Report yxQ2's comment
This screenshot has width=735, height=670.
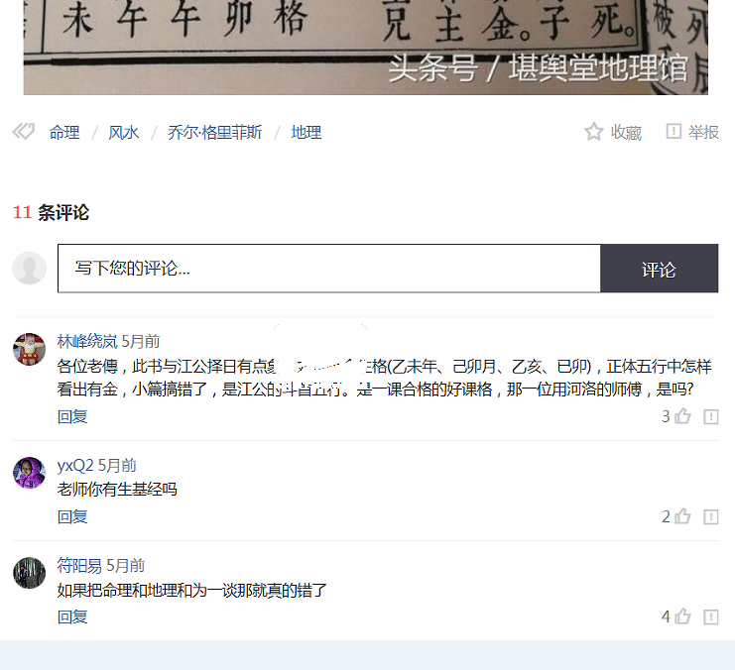pos(711,516)
